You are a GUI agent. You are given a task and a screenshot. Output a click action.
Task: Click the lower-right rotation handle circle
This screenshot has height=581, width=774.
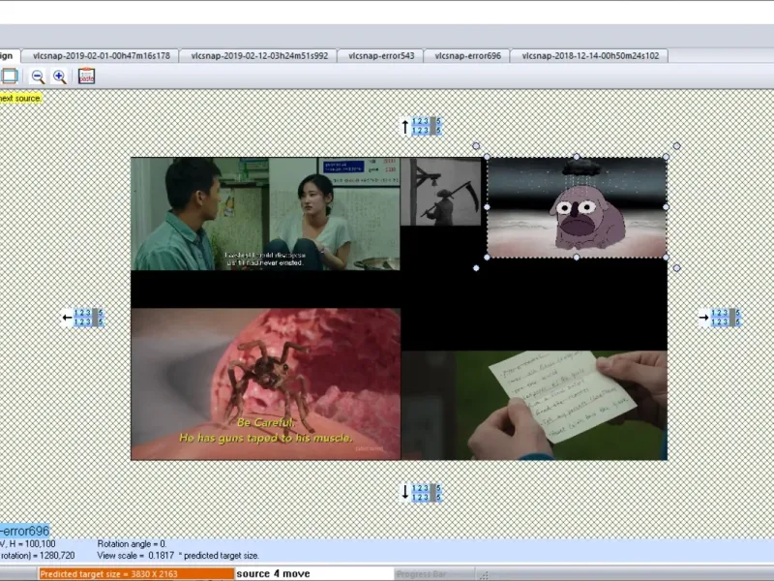point(676,268)
